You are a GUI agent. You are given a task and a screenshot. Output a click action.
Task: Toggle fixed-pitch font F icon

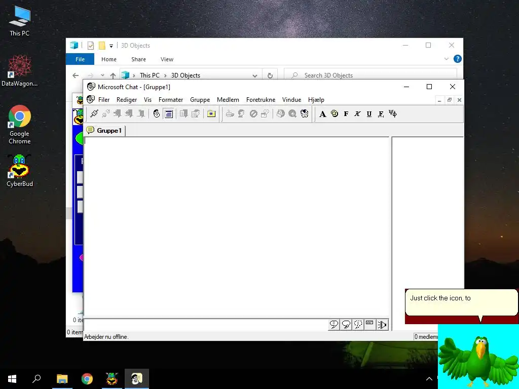coord(381,114)
